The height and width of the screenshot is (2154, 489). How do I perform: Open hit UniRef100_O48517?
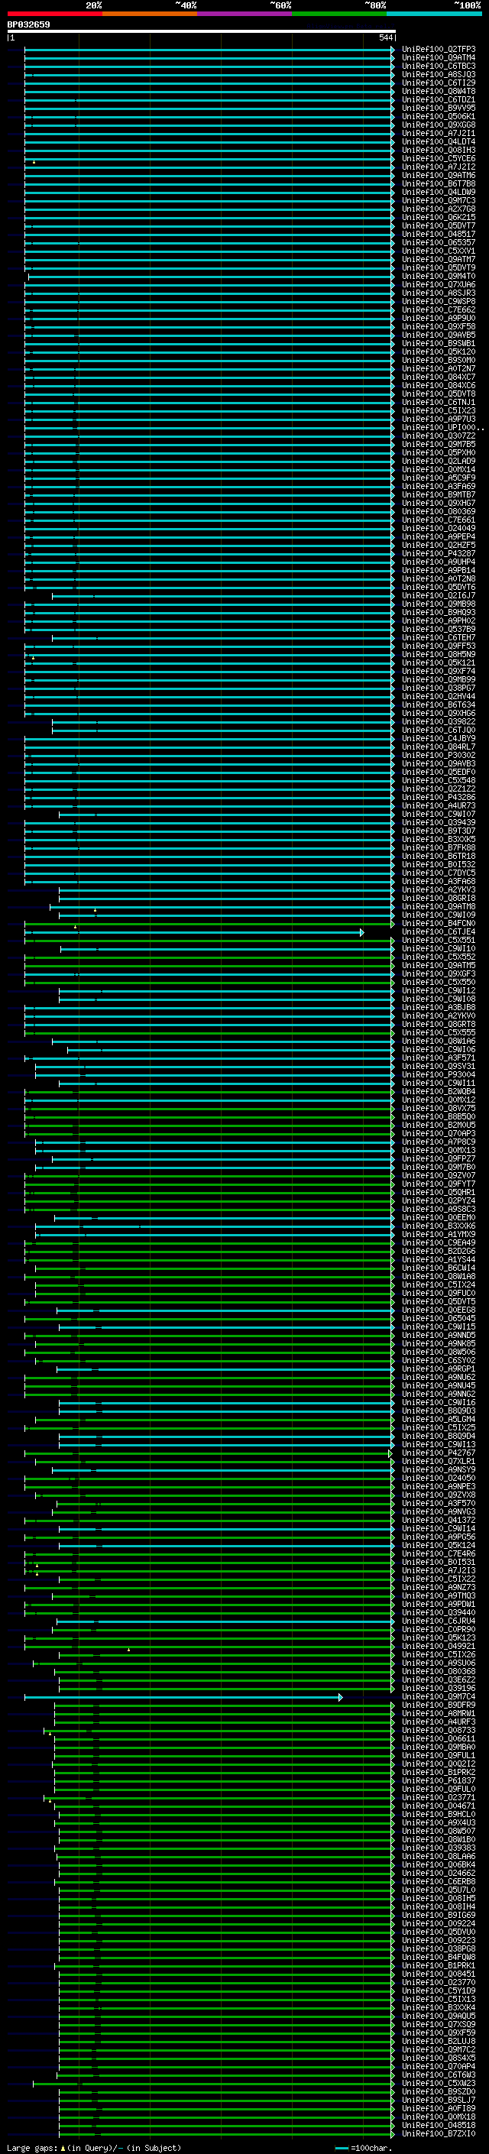(439, 233)
